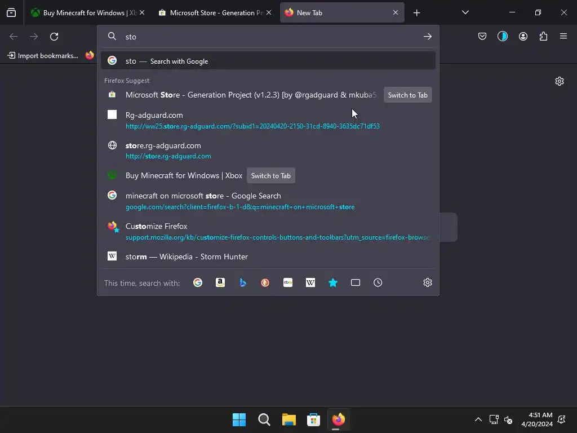
Task: Select minecraft on microsoft store Google Search result
Action: coord(268,201)
